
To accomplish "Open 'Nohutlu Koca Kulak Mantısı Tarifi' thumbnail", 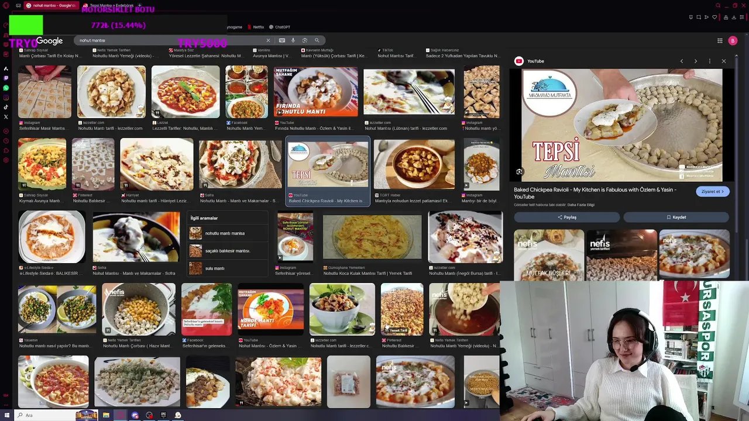I will click(372, 236).
